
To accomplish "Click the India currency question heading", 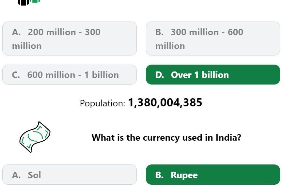I will 166,137.
